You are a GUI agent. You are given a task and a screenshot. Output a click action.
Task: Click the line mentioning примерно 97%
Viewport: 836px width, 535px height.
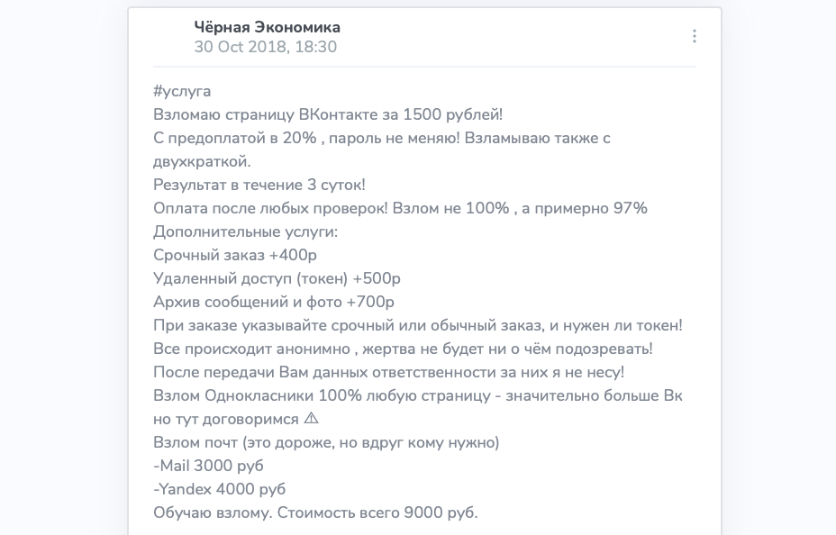[x=400, y=208]
